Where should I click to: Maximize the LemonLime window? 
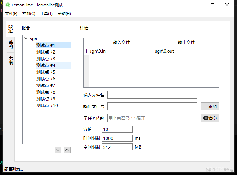point(212,5)
